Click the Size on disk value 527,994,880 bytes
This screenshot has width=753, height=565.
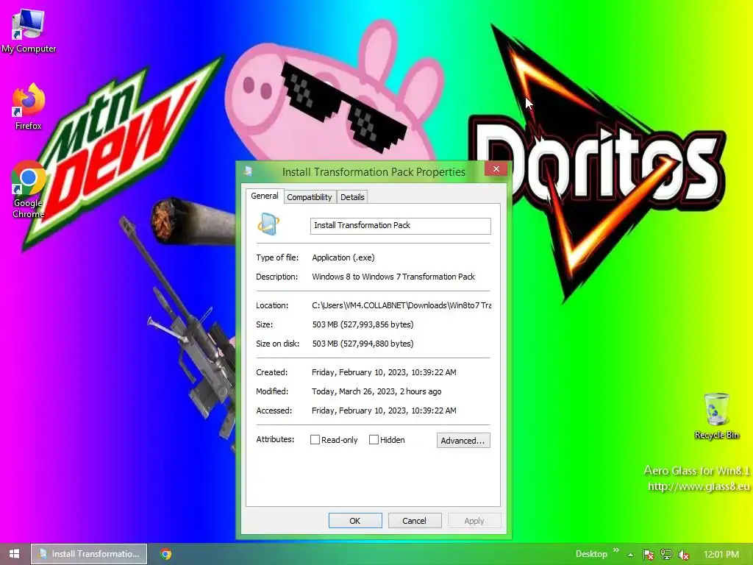coord(363,344)
